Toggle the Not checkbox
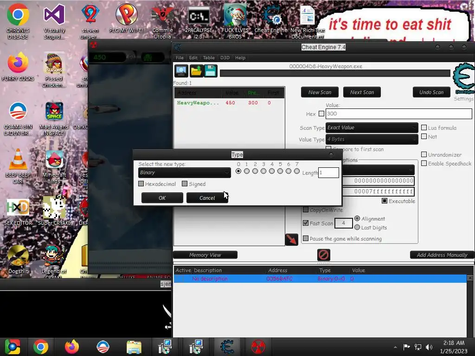The width and height of the screenshot is (475, 356). [x=424, y=136]
